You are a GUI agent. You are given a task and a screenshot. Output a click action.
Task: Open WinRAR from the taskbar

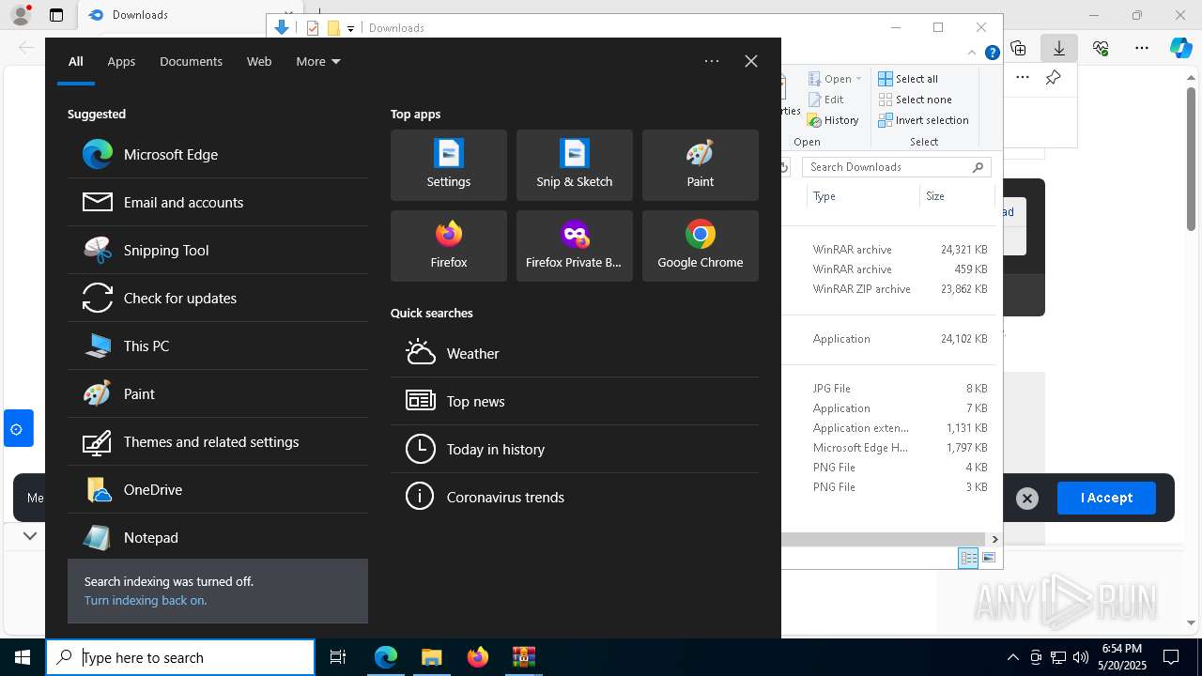[523, 657]
